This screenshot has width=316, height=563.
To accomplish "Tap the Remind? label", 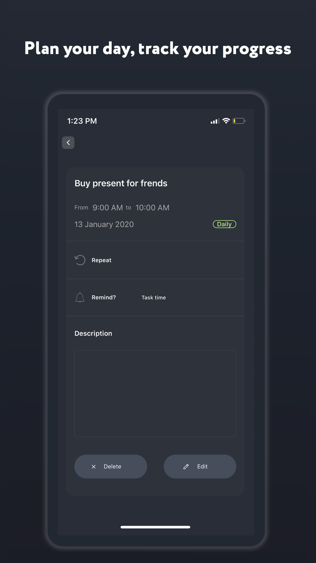I will coord(104,297).
